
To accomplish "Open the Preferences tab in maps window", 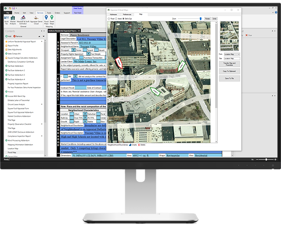I will (x=127, y=15).
